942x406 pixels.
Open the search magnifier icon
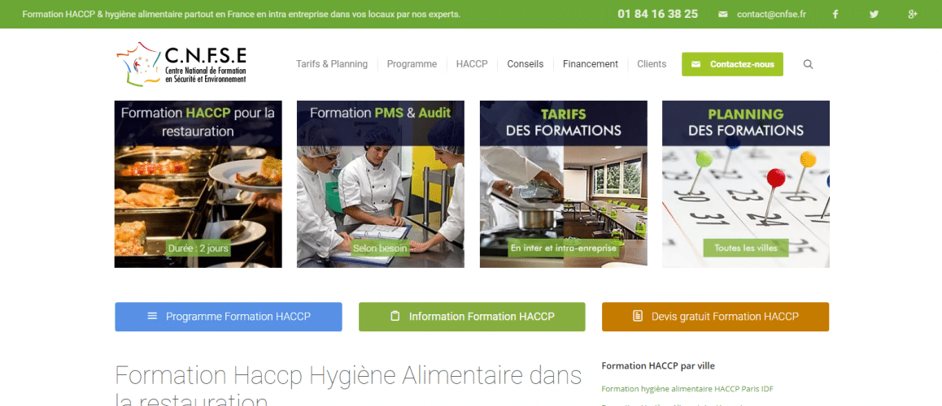click(x=808, y=64)
